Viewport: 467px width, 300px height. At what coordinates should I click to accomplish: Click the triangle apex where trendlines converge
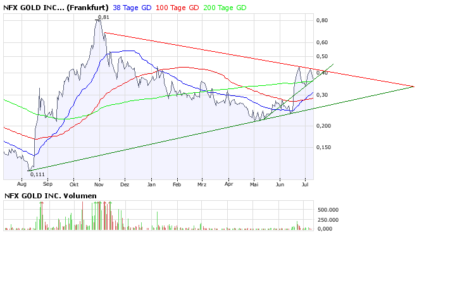pos(414,87)
